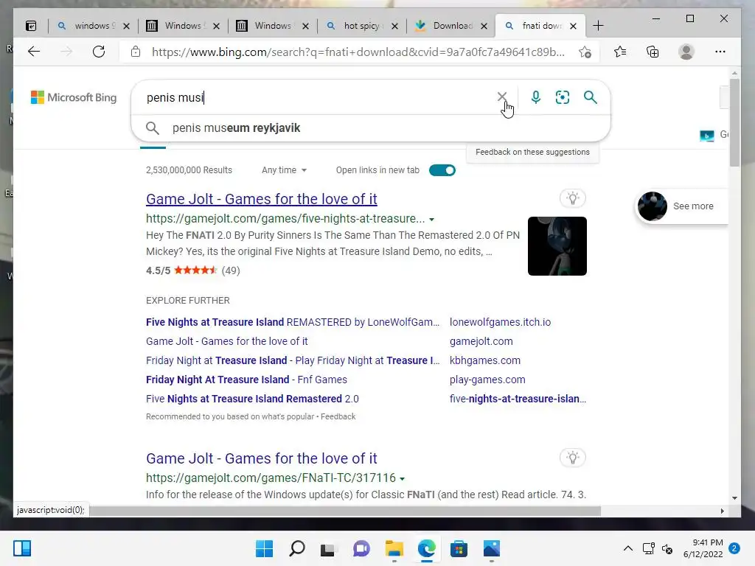Open Photos app from taskbar
This screenshot has height=566, width=755.
[492, 548]
